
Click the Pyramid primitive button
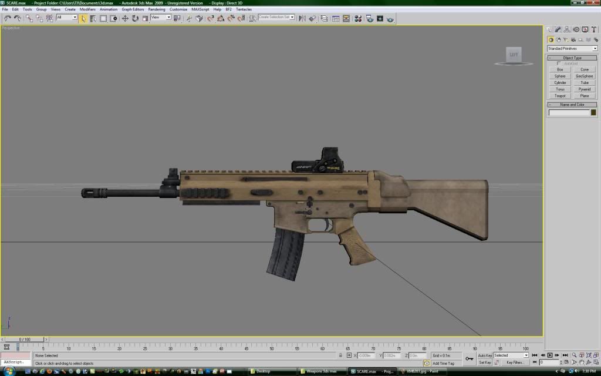coord(585,89)
